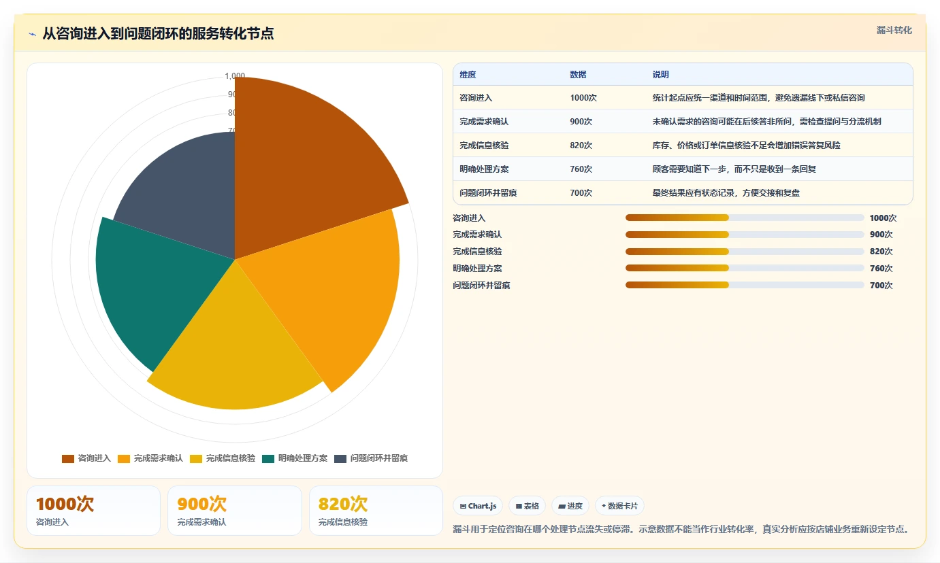Click the 漏斗转化 label in header
The image size is (940, 563).
[x=894, y=30]
